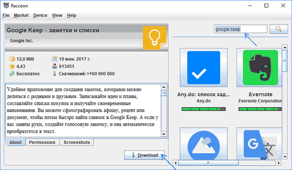This screenshot has width=292, height=170.
Task: Close the Raccoon window
Action: (x=283, y=5)
